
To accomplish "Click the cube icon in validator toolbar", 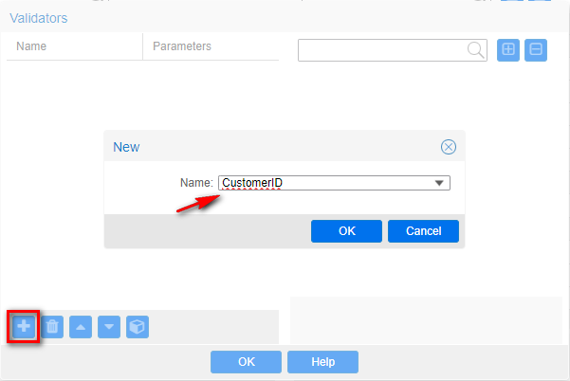I will (x=138, y=327).
